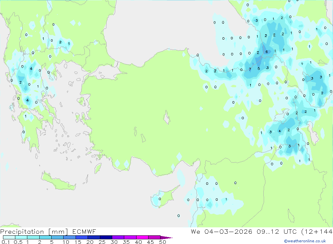The width and height of the screenshot is (333, 244).
Task: Click the "09..12" time range text
Action: 268,231
